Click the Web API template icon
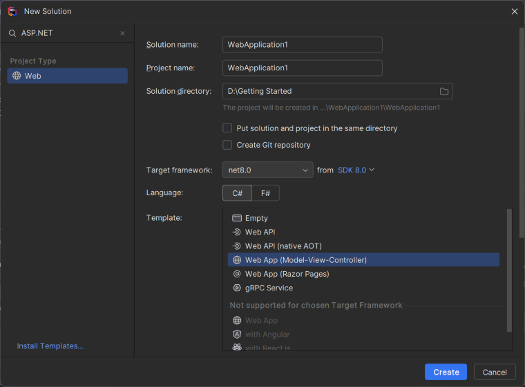This screenshot has height=387, width=525. [237, 232]
